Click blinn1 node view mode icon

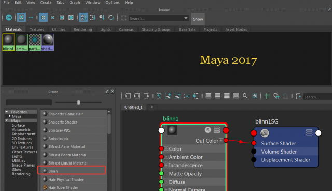point(217,130)
